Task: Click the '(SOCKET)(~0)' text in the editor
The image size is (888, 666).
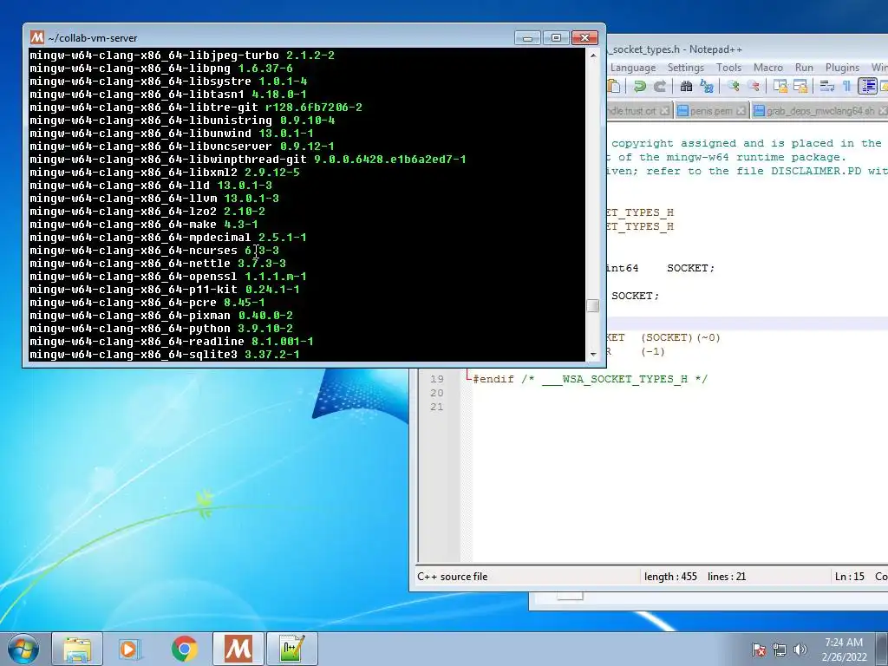Action: [x=681, y=337]
